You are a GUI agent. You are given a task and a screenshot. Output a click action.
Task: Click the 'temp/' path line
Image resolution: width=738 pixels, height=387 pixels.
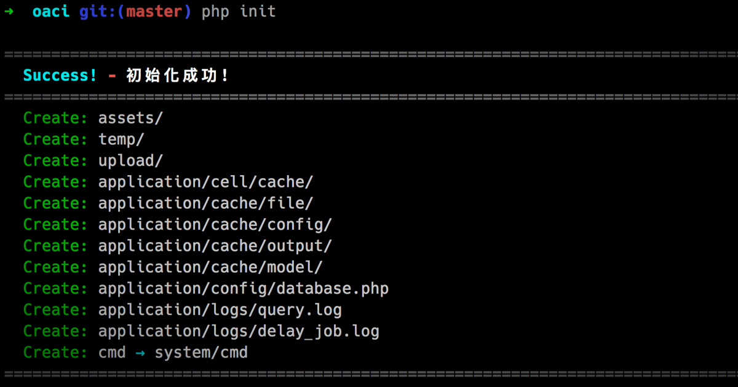tap(121, 139)
